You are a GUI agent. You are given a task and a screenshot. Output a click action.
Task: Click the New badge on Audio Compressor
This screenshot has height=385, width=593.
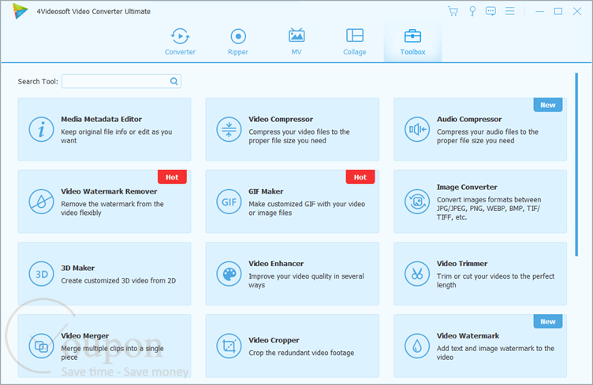click(547, 105)
